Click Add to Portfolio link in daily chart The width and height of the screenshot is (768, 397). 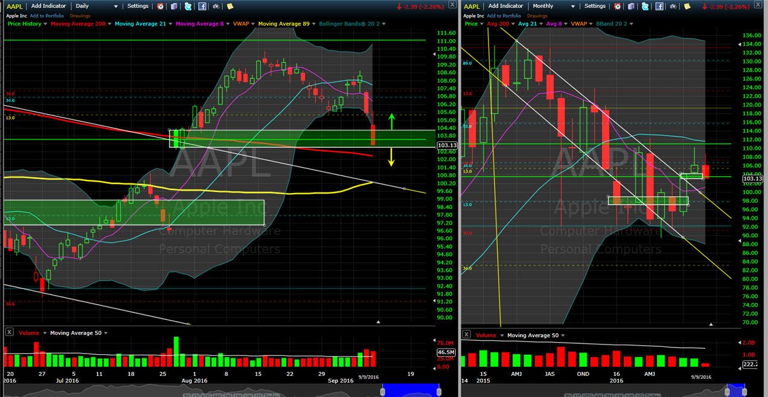46,16
